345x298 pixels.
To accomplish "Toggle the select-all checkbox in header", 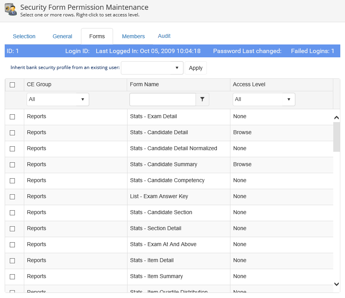I will [x=12, y=85].
